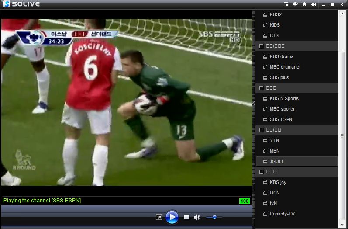This screenshot has width=348, height=229.
Task: Click the scrollbar down arrow
Action: [x=342, y=225]
